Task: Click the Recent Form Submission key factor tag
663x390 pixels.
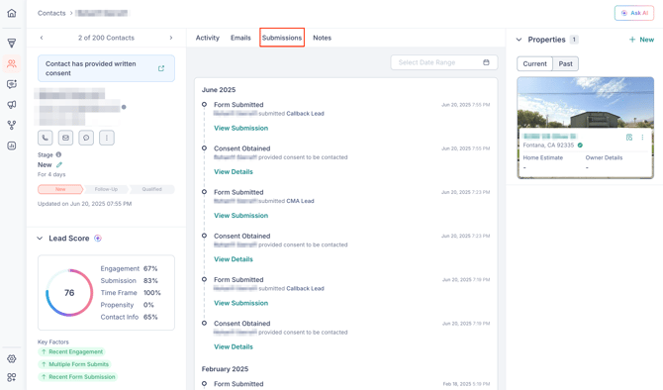Action: click(x=77, y=377)
